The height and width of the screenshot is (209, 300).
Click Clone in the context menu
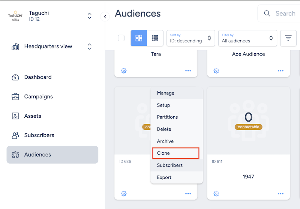(x=176, y=153)
